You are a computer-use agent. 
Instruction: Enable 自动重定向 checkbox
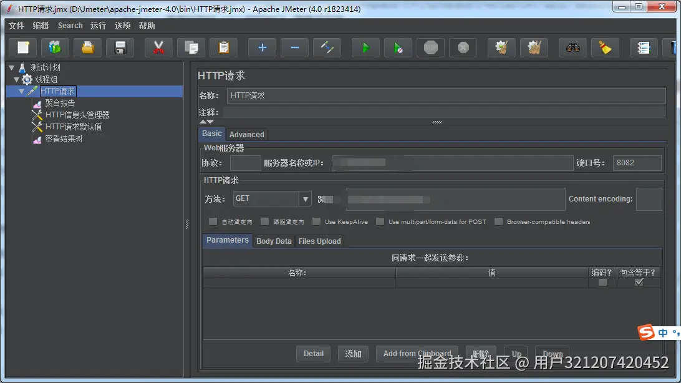click(x=213, y=221)
